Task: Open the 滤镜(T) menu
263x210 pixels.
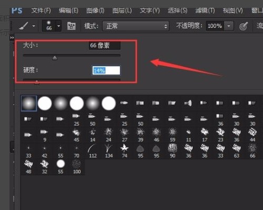Action: point(205,10)
